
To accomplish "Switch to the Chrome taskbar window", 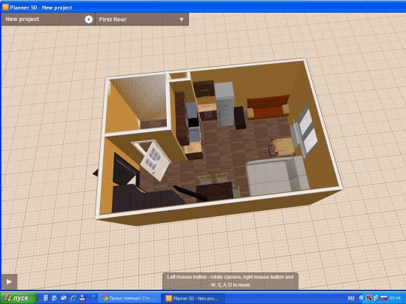I will click(129, 298).
